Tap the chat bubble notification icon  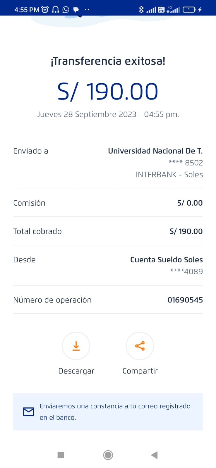coord(76,10)
